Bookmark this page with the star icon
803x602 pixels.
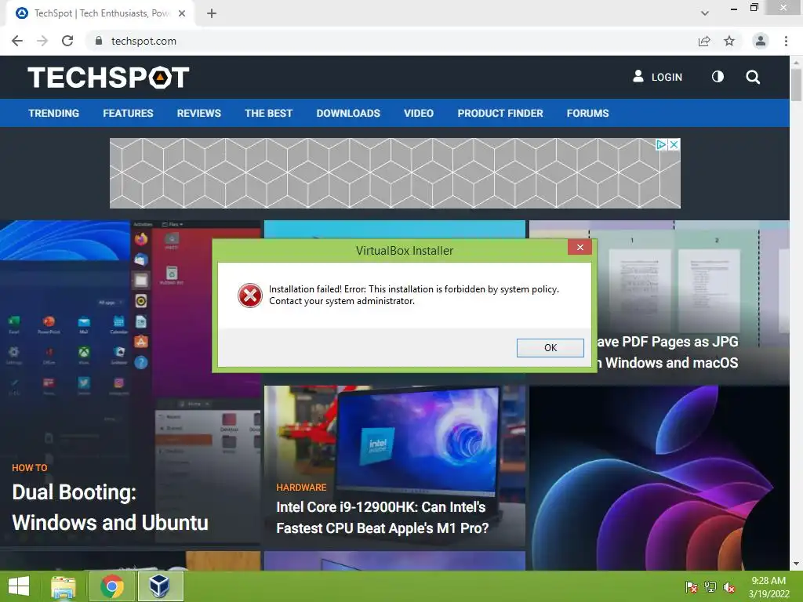point(729,41)
